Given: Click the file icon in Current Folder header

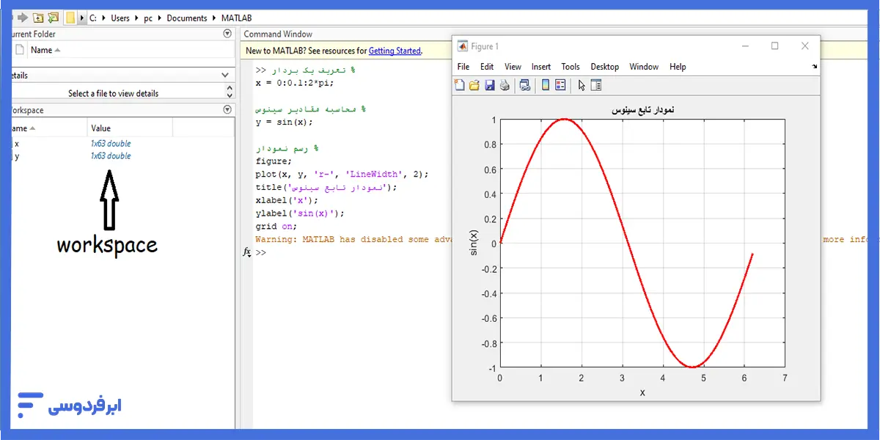Looking at the screenshot, I should point(21,50).
